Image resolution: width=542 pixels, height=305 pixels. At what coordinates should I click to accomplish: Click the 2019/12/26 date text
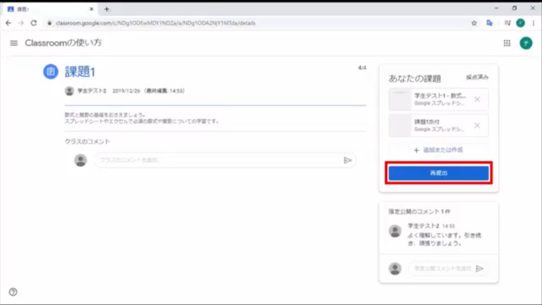126,91
